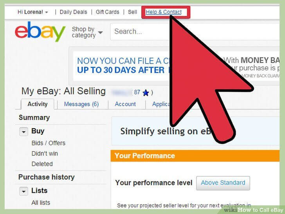
Task: Open All lists in sidebar
Action: tap(41, 203)
